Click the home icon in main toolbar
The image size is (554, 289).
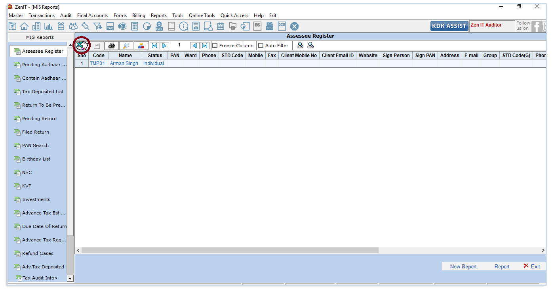24,26
